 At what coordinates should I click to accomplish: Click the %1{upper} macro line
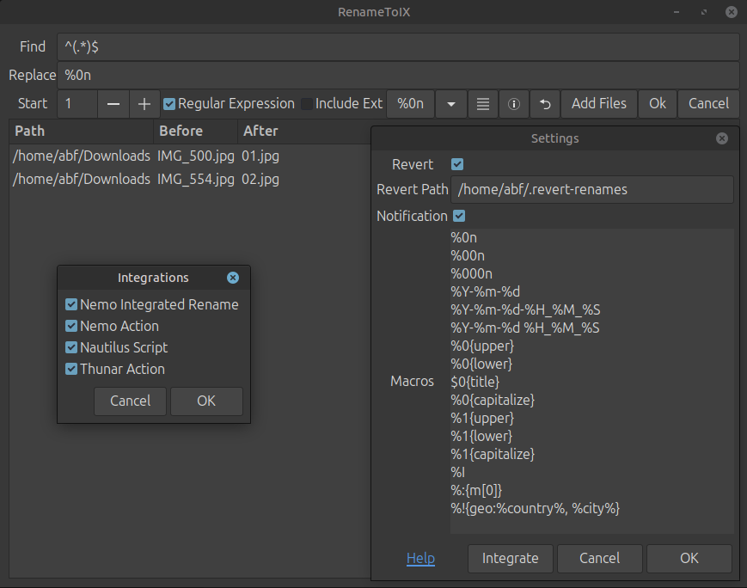coord(482,418)
